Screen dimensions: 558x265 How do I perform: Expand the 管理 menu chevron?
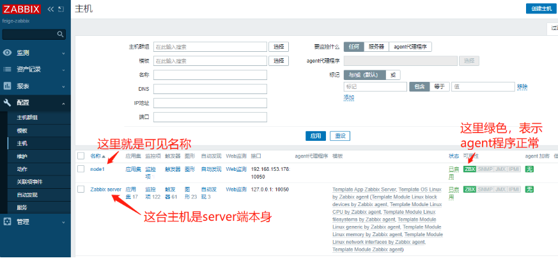tap(63, 221)
